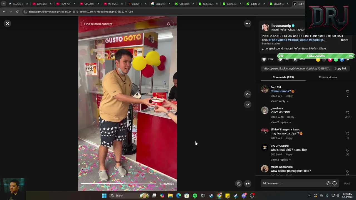This screenshot has height=200, width=356.
Task: Click the search magnifier in Find related content
Action: tap(169, 24)
